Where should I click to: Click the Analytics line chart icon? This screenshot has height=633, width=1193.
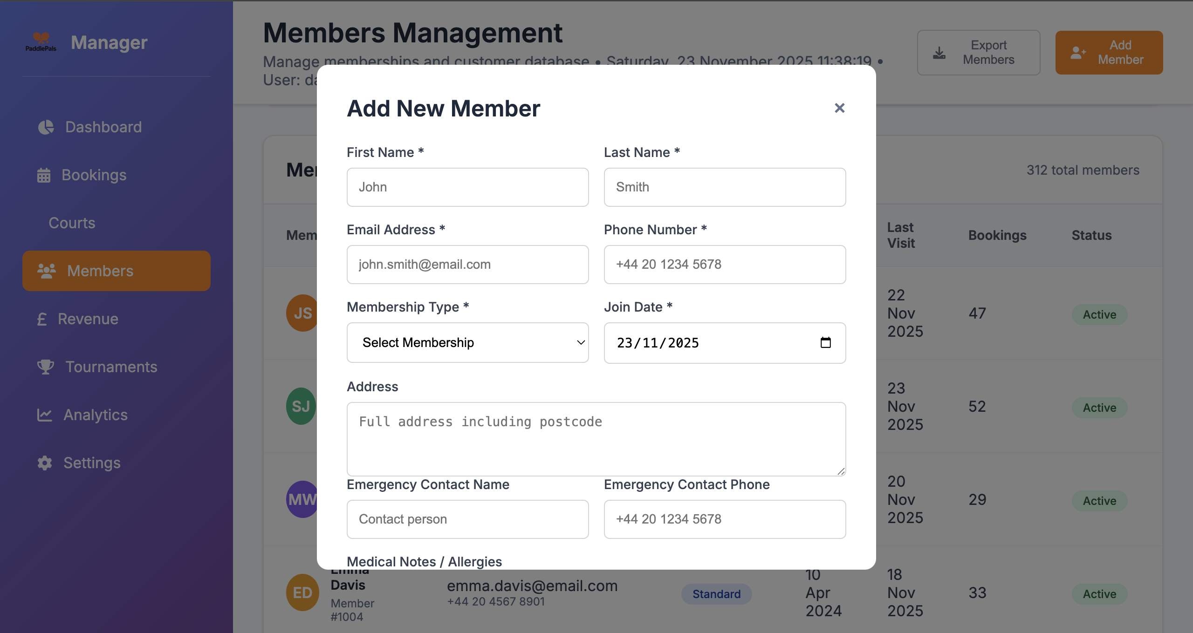pos(45,415)
